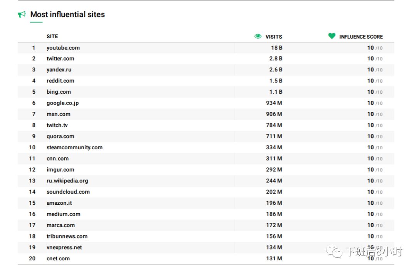Viewport: 416px width, 270px height.
Task: Select the influence score for soundcloud.com
Action: (375, 192)
